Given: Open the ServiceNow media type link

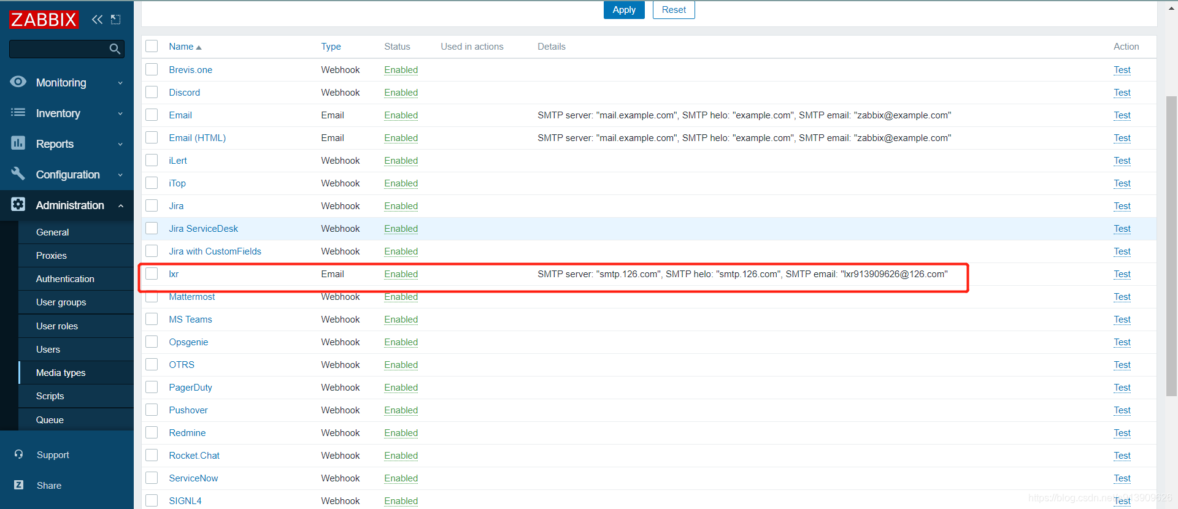Looking at the screenshot, I should [193, 478].
